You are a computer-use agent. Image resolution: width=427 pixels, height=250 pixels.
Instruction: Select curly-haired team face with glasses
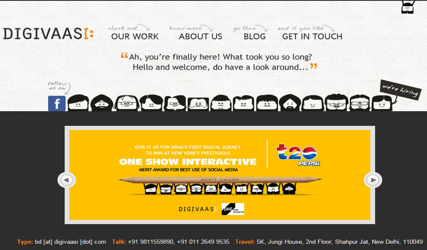[x=336, y=102]
